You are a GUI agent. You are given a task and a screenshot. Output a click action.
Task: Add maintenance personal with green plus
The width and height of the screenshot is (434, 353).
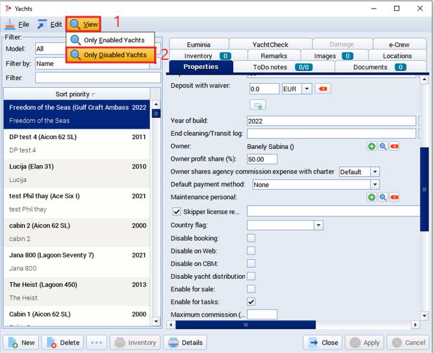click(x=372, y=197)
